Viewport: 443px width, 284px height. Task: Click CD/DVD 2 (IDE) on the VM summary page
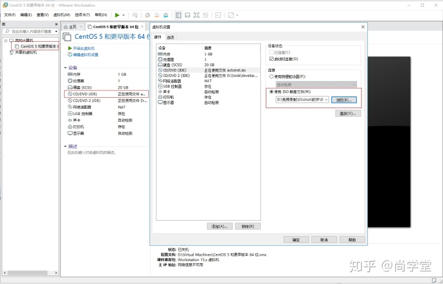point(107,100)
